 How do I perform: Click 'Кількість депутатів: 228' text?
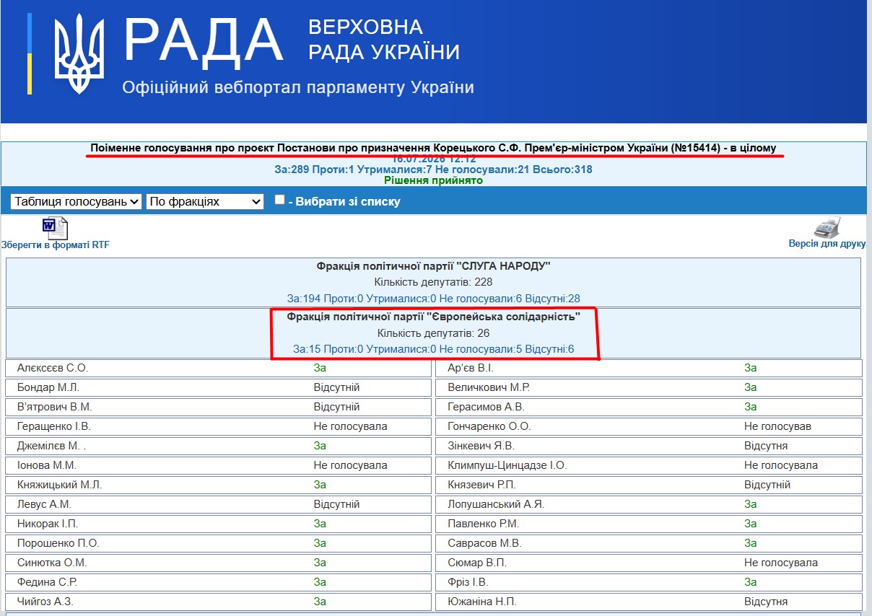point(433,282)
